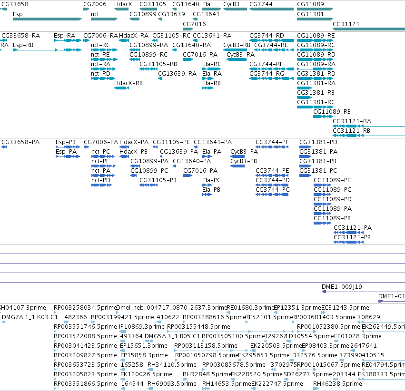Select the Esp-PA protein label
The height and width of the screenshot is (391, 405).
pos(66,152)
